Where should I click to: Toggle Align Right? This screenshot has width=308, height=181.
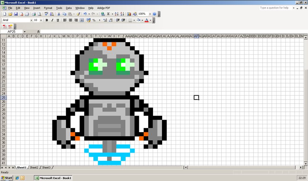(76, 20)
